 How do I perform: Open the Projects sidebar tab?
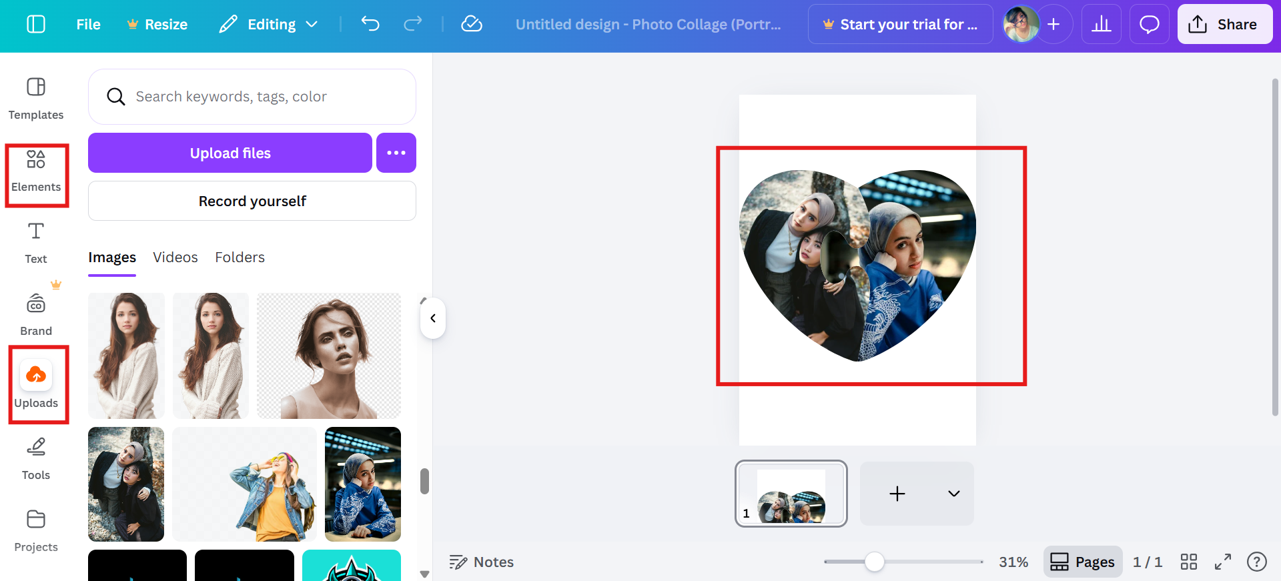[x=36, y=532]
